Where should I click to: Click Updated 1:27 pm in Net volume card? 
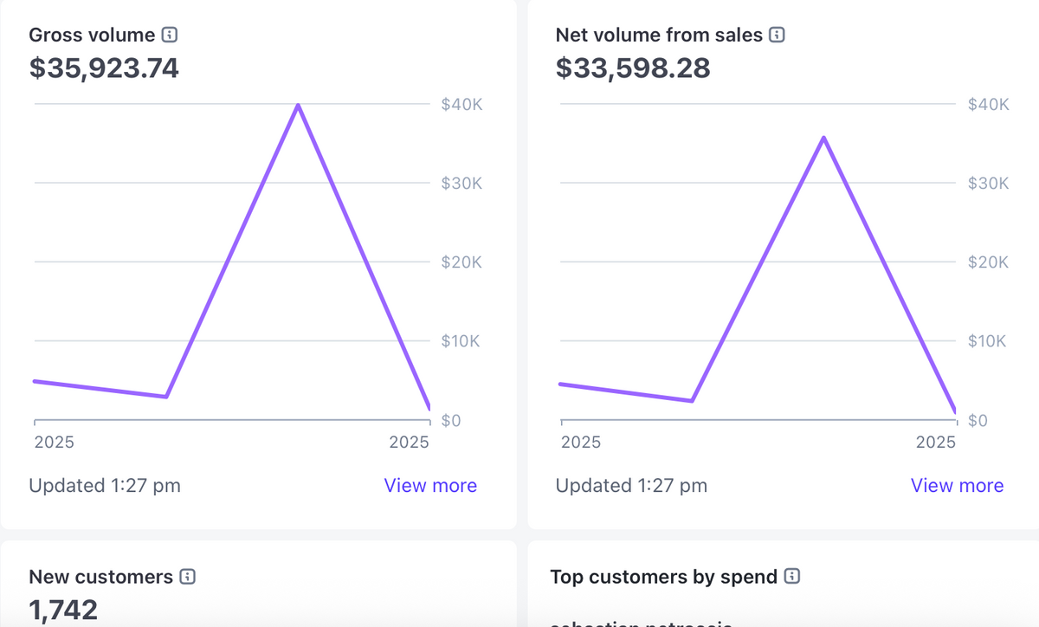(x=631, y=486)
